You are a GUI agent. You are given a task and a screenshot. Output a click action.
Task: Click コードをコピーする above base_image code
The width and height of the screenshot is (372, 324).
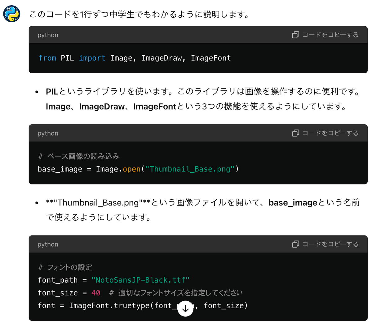tap(330, 133)
